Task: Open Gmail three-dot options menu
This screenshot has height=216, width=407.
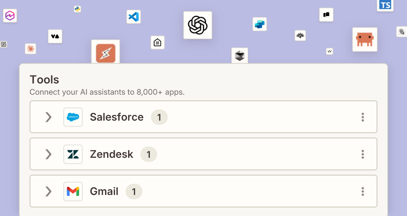Action: [x=362, y=191]
